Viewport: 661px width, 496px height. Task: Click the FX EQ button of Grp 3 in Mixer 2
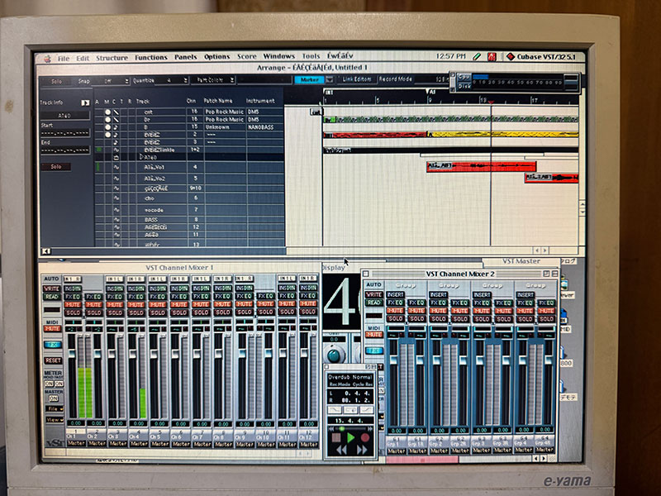[482, 303]
